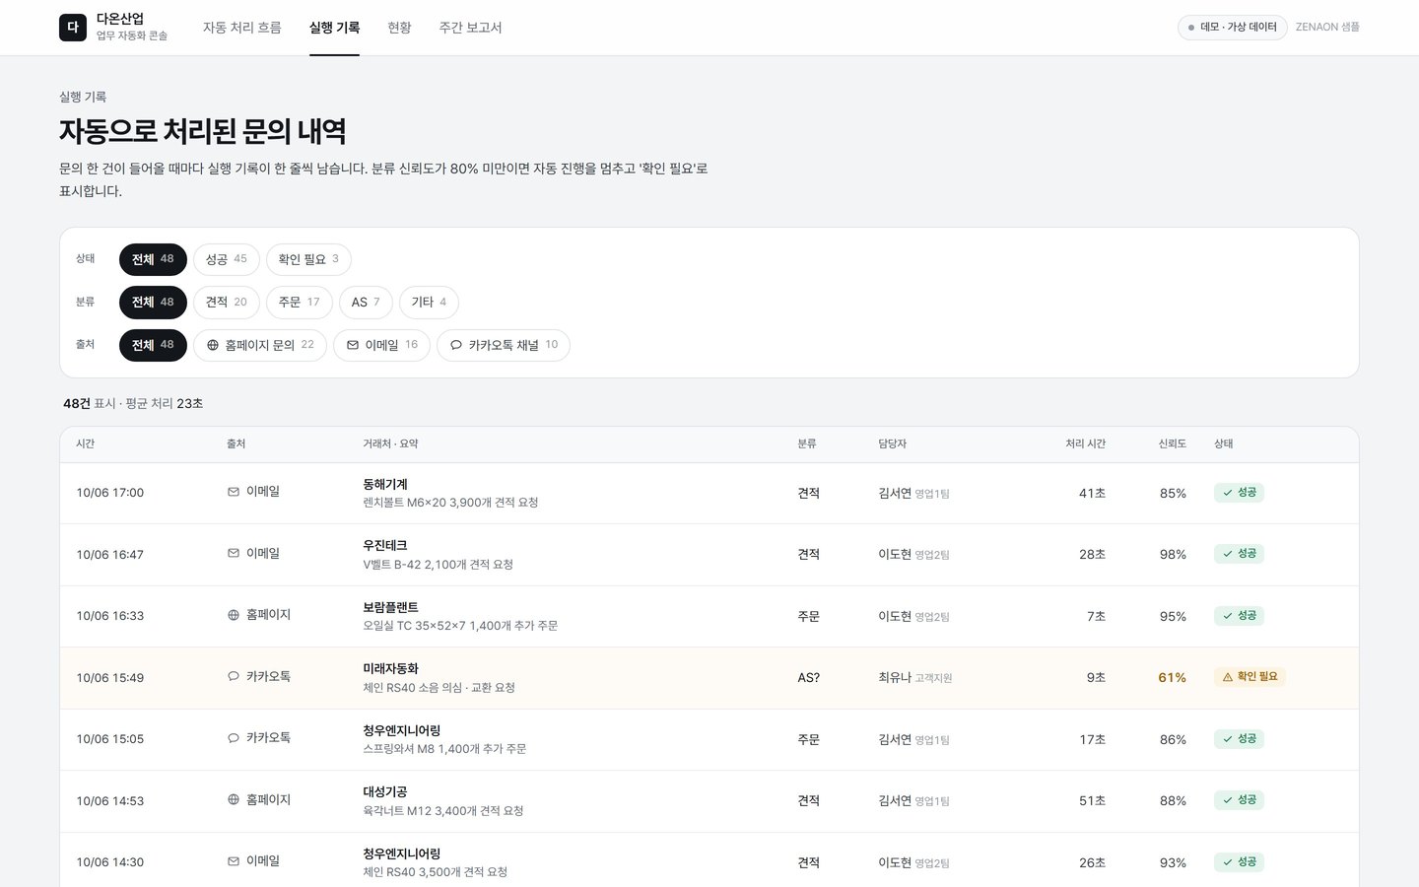Go to the 현황 tab
This screenshot has width=1419, height=887.
tap(399, 28)
